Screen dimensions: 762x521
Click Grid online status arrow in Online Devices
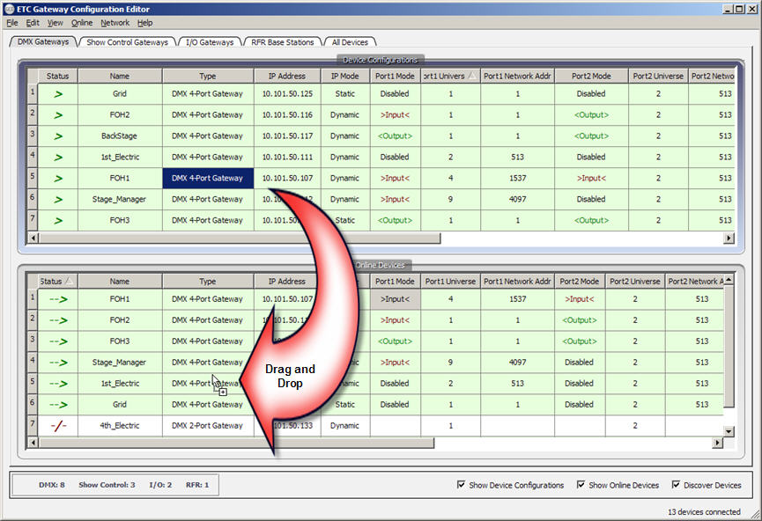point(58,405)
